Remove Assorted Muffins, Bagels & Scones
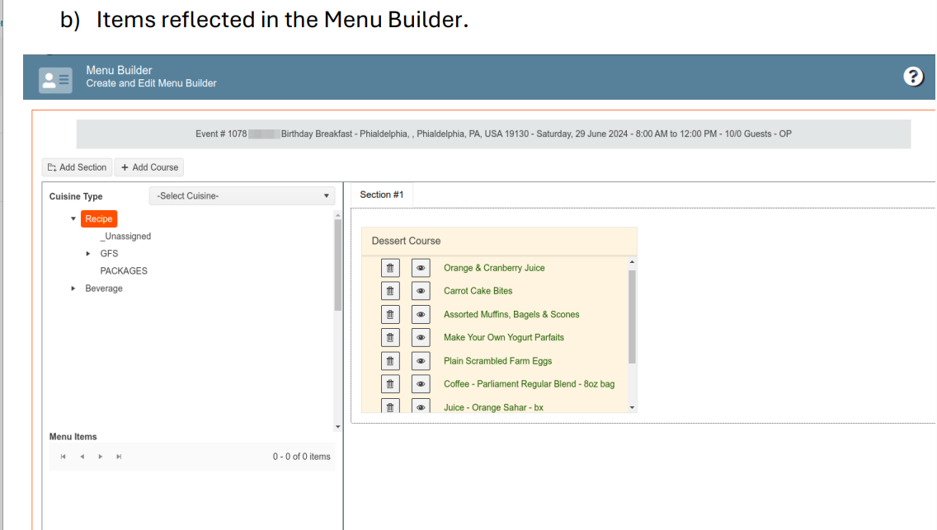This screenshot has width=937, height=530. point(391,314)
